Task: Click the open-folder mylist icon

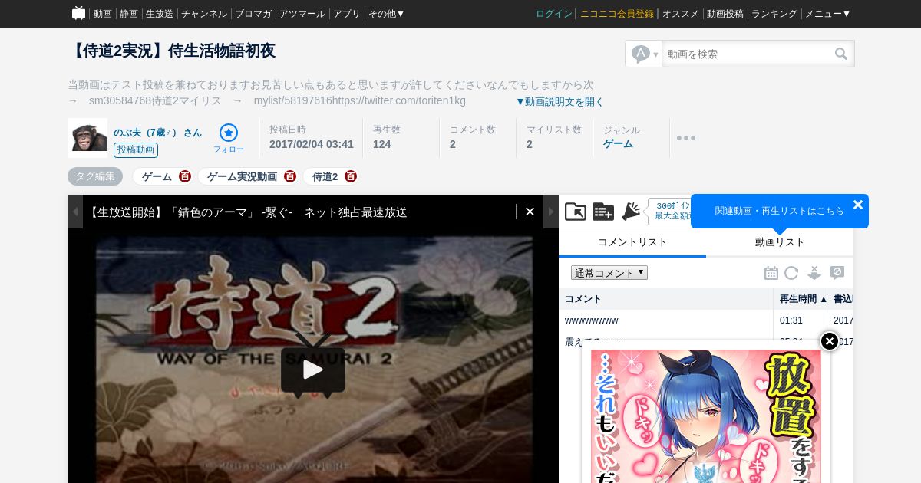Action: 576,212
